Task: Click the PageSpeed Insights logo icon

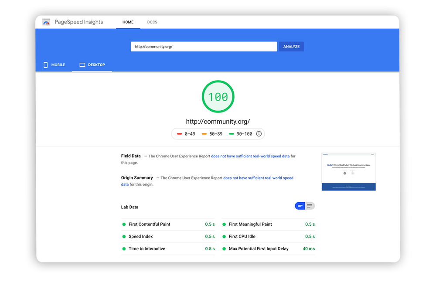Action: 46,22
